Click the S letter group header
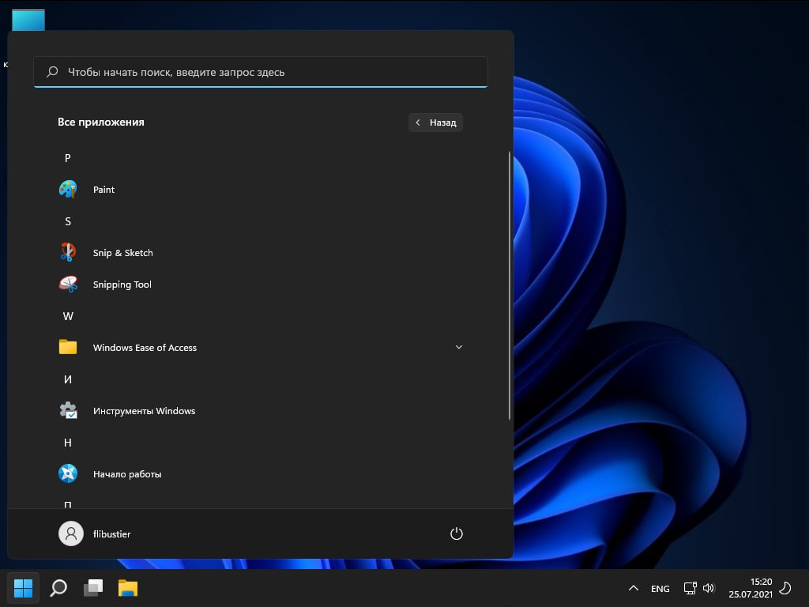 (x=68, y=221)
